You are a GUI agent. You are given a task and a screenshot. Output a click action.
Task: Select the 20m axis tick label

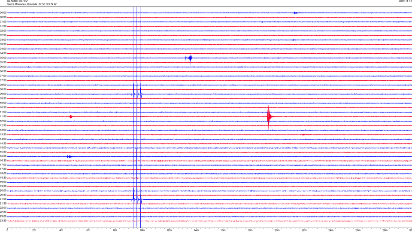[277, 230]
